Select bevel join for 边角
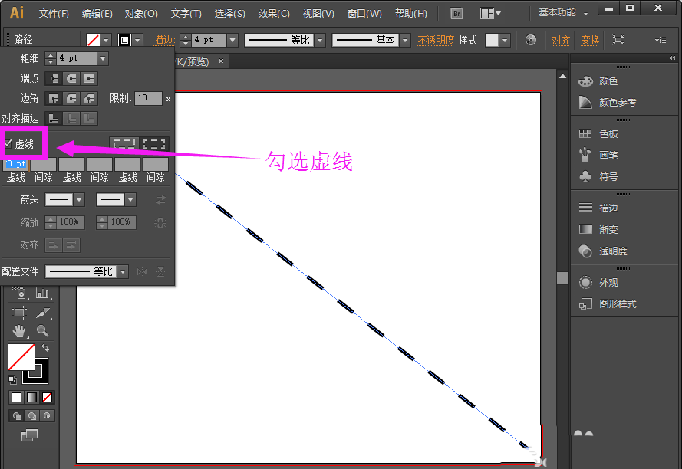The height and width of the screenshot is (469, 682). [x=89, y=99]
